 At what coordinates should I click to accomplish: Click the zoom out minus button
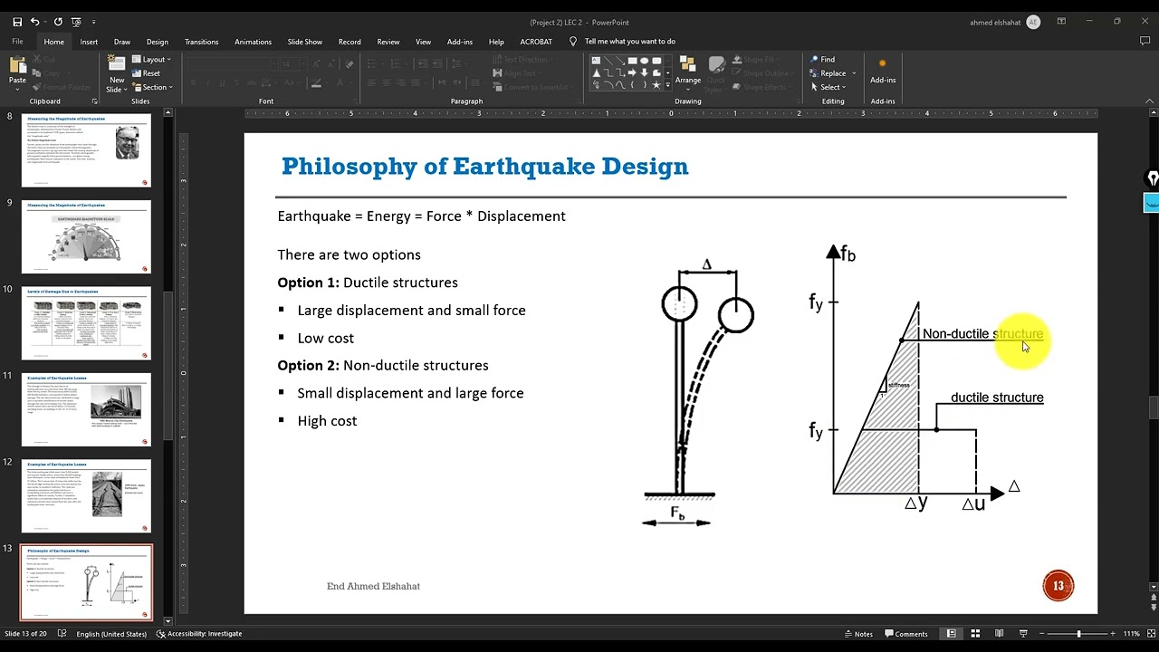(x=1041, y=634)
